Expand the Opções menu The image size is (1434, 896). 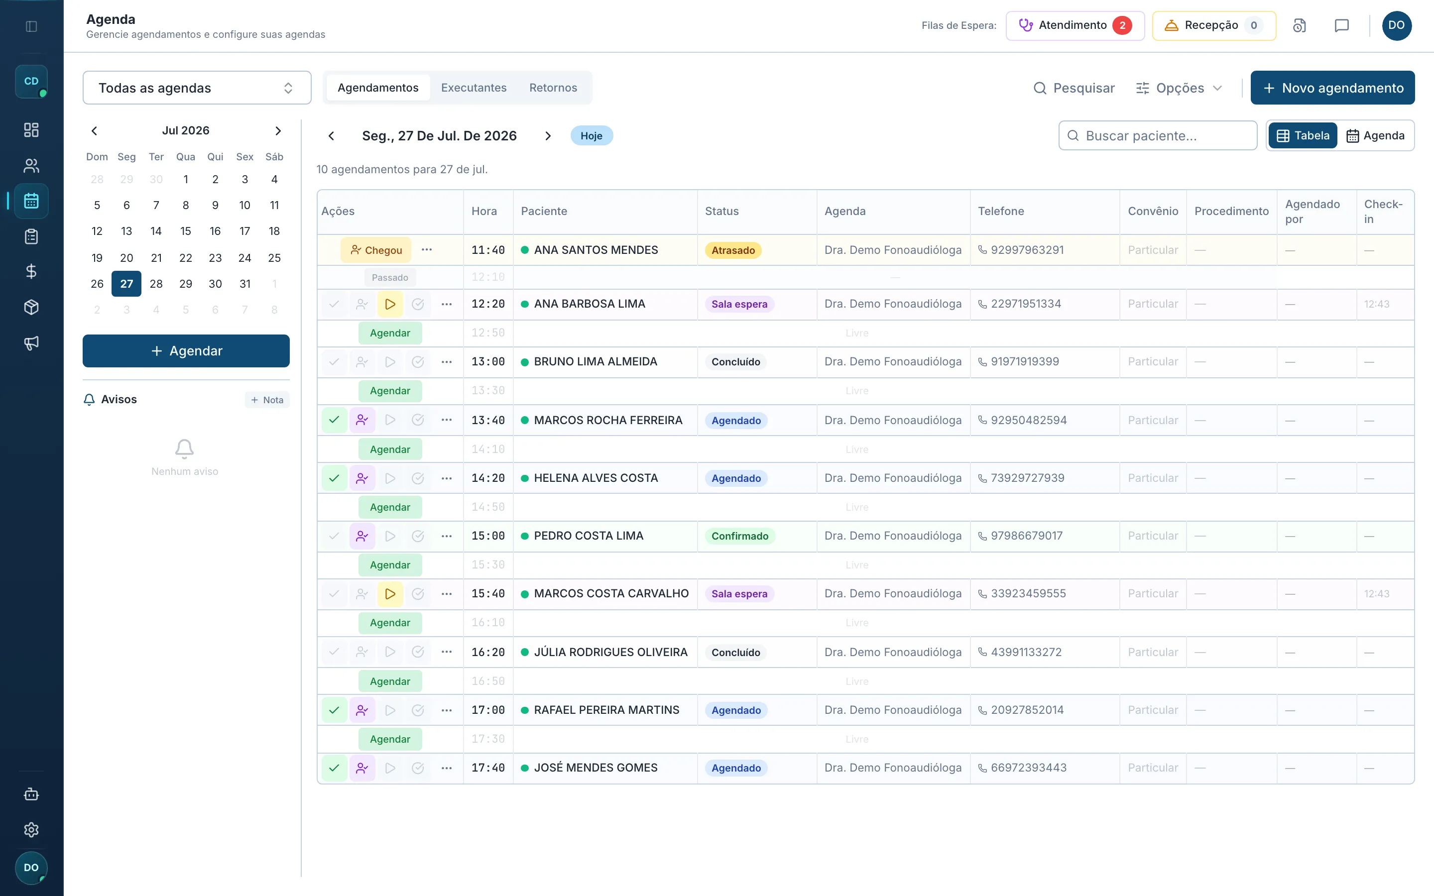click(1179, 88)
